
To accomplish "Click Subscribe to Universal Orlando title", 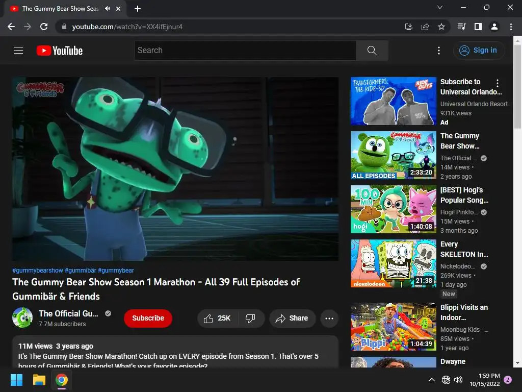I will click(471, 87).
